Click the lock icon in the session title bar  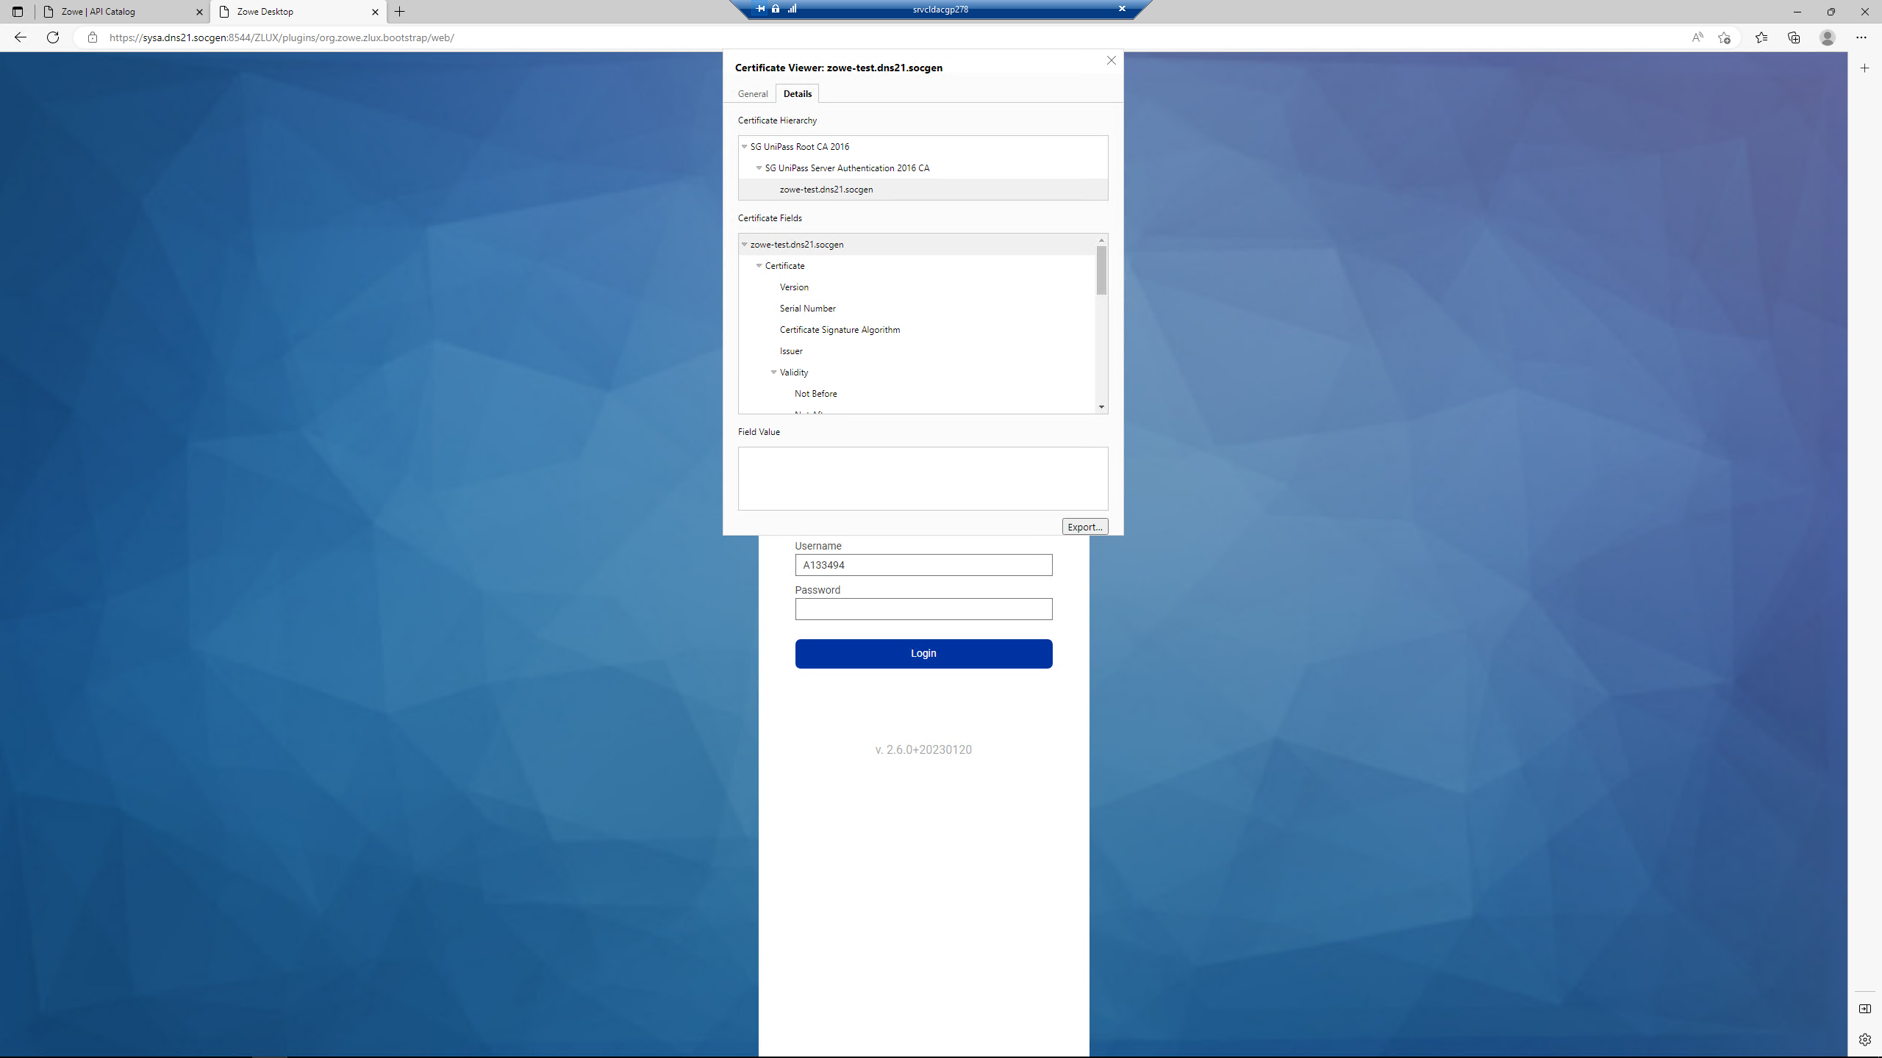tap(775, 9)
